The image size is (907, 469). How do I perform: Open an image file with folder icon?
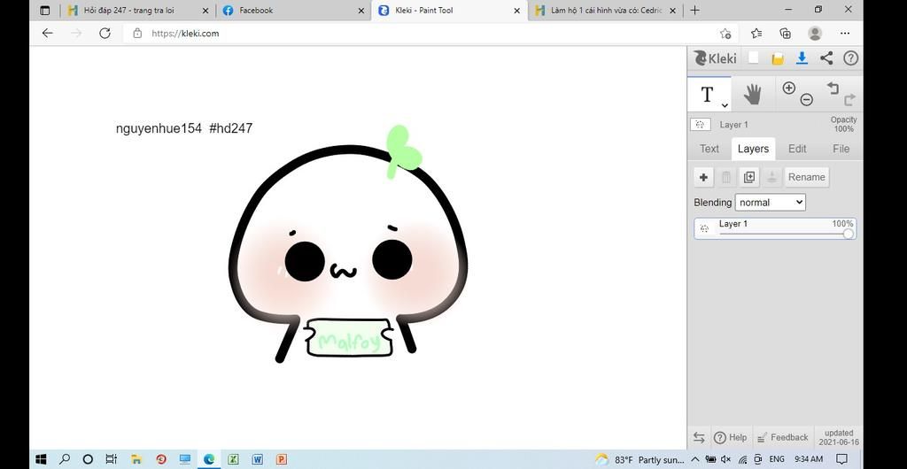[778, 58]
